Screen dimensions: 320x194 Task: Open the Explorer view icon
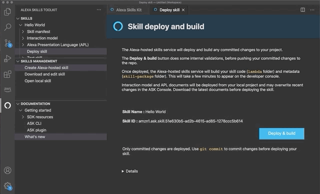pyautogui.click(x=7, y=11)
